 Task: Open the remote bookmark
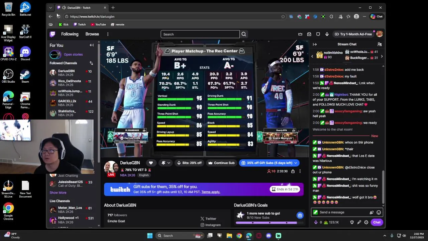coord(117,24)
